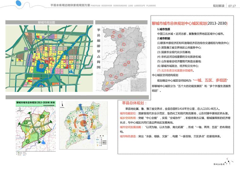Viewport: 240px width, 169px height.
Task: Click the red heading 莘县总体规划：
Action: pos(134,103)
